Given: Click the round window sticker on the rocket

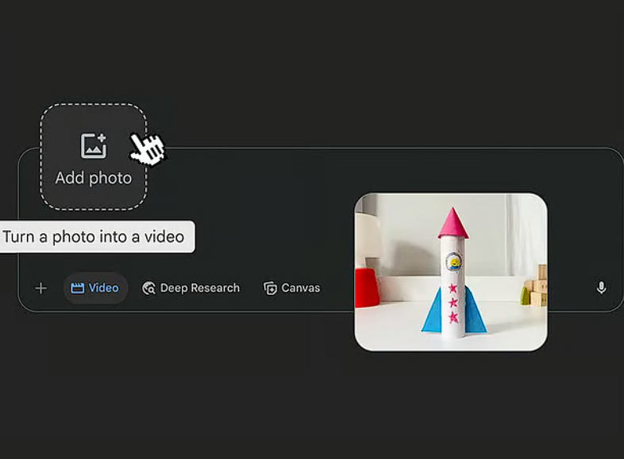Looking at the screenshot, I should (454, 261).
